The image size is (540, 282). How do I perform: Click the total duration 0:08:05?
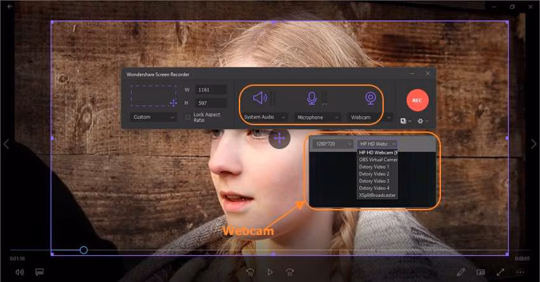point(522,258)
